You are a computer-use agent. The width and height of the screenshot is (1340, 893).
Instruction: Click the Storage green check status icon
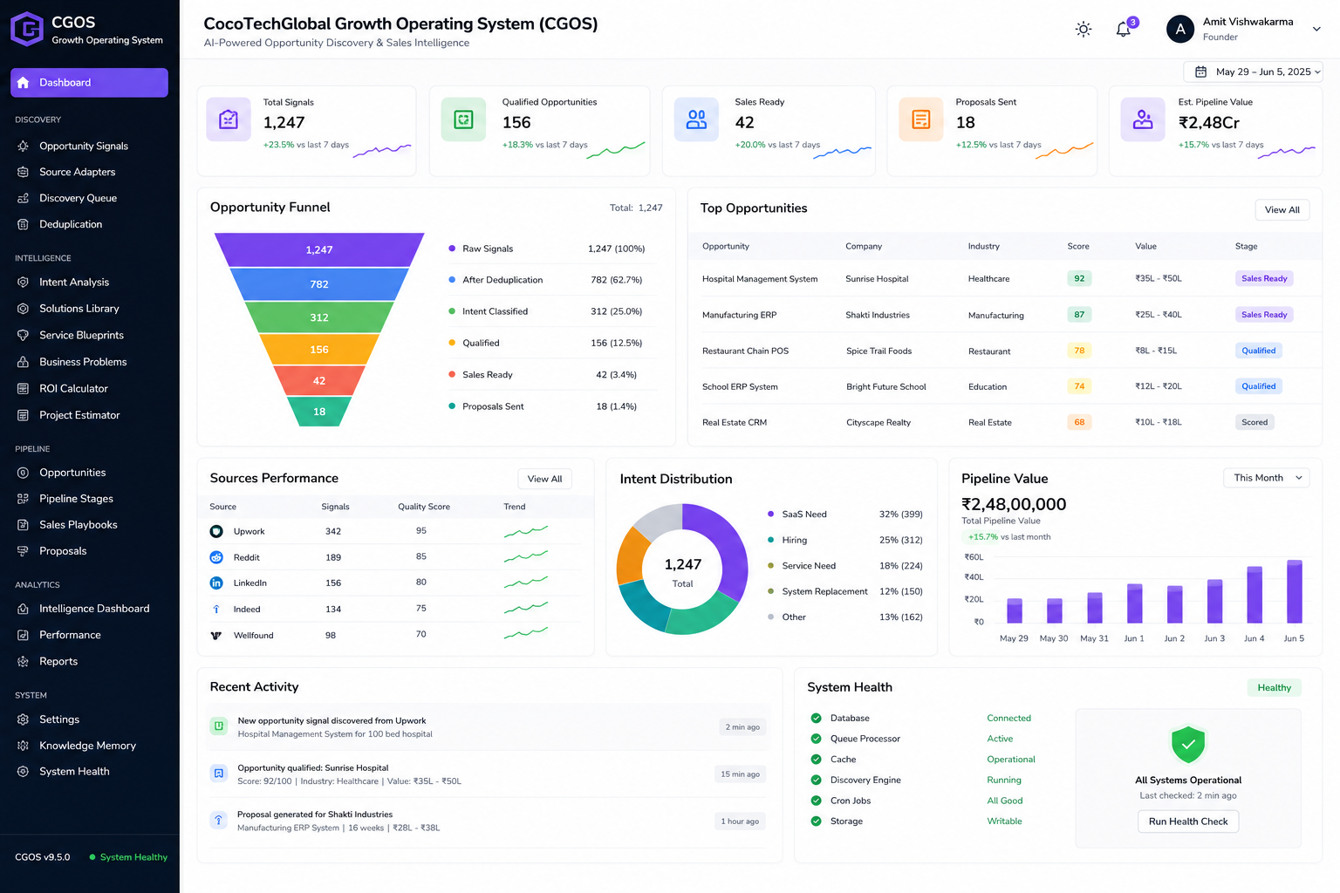[816, 821]
